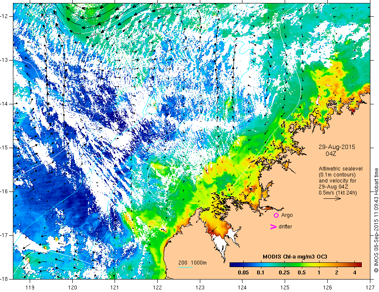The width and height of the screenshot is (379, 292).
Task: Click the 'Argo' legend label
Action: click(287, 215)
